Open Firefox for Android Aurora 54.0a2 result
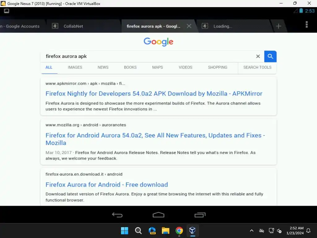The image size is (317, 238). [155, 139]
